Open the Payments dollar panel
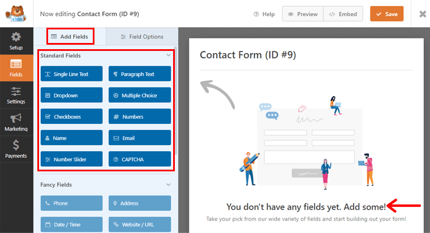This screenshot has height=233, width=430. coord(16,149)
